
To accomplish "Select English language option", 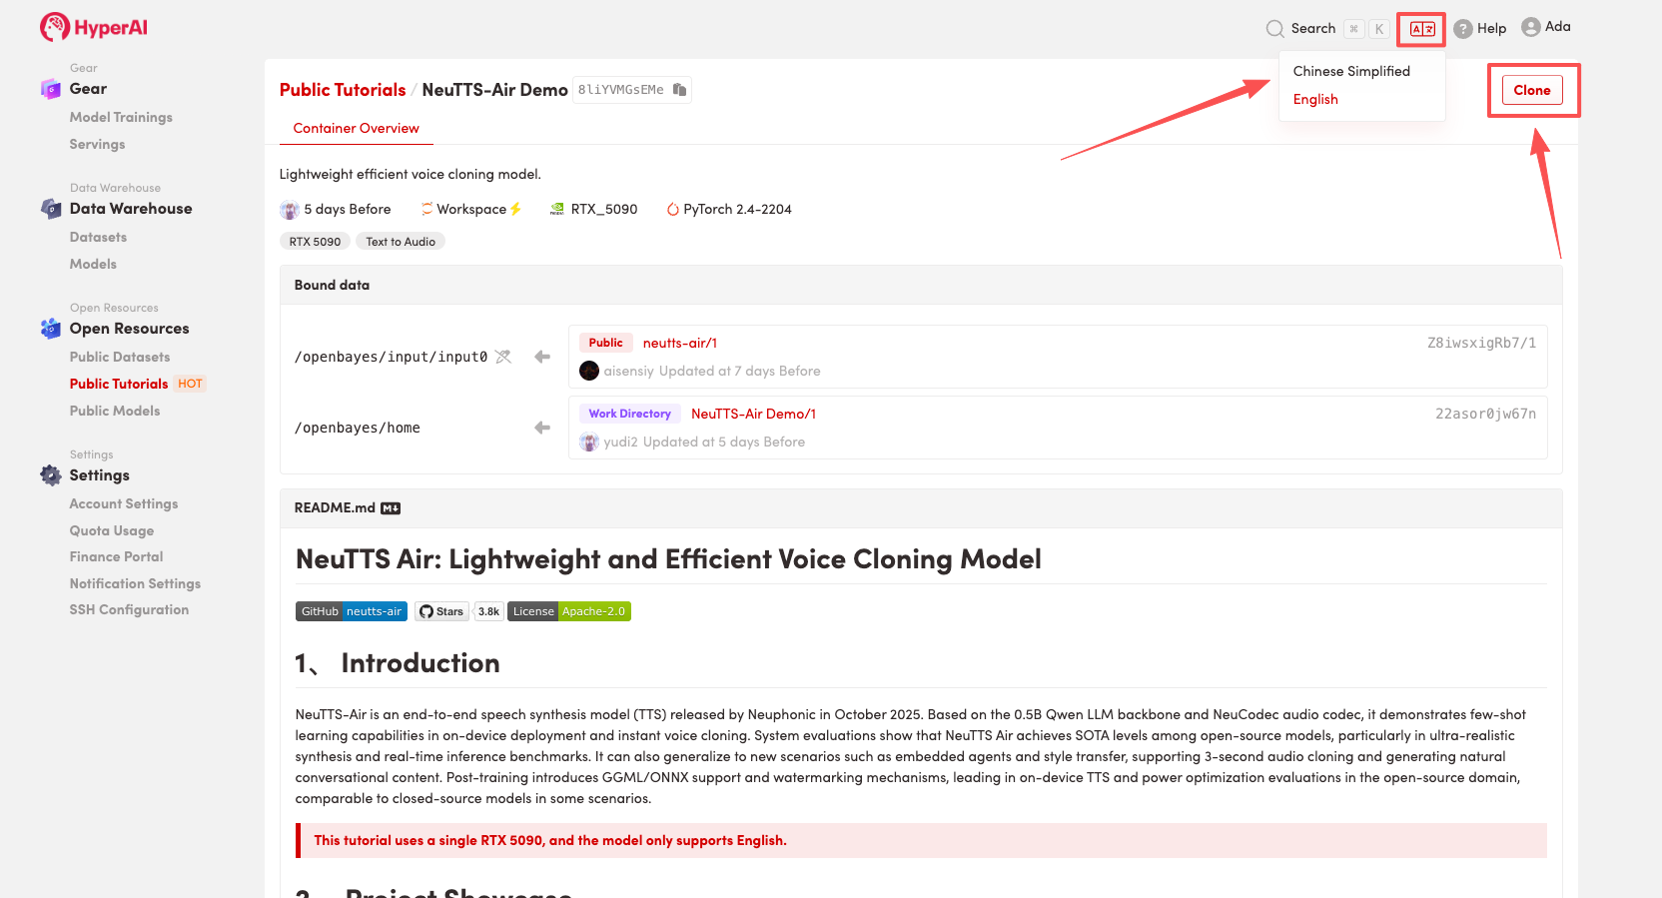I will (1315, 99).
